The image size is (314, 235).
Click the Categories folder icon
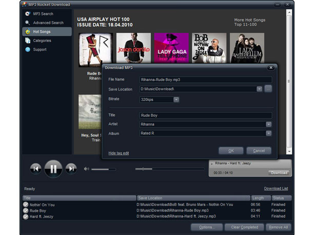(x=28, y=40)
